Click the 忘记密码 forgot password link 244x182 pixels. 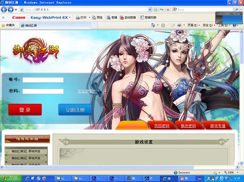click(x=87, y=91)
